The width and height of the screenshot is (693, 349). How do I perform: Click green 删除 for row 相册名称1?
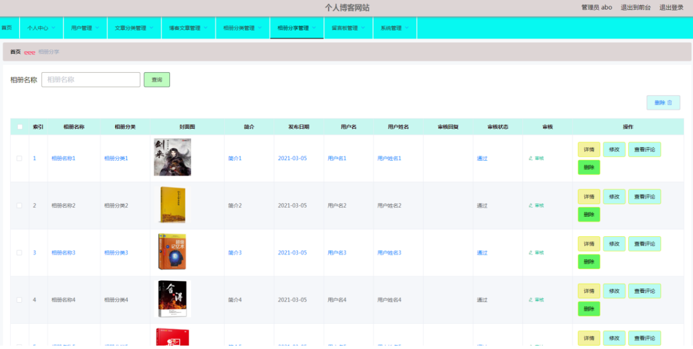(589, 168)
